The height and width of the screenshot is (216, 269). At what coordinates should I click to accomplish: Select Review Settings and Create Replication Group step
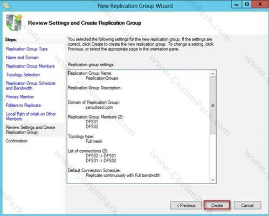tap(30, 130)
